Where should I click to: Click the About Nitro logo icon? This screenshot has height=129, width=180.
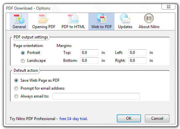[149, 19]
